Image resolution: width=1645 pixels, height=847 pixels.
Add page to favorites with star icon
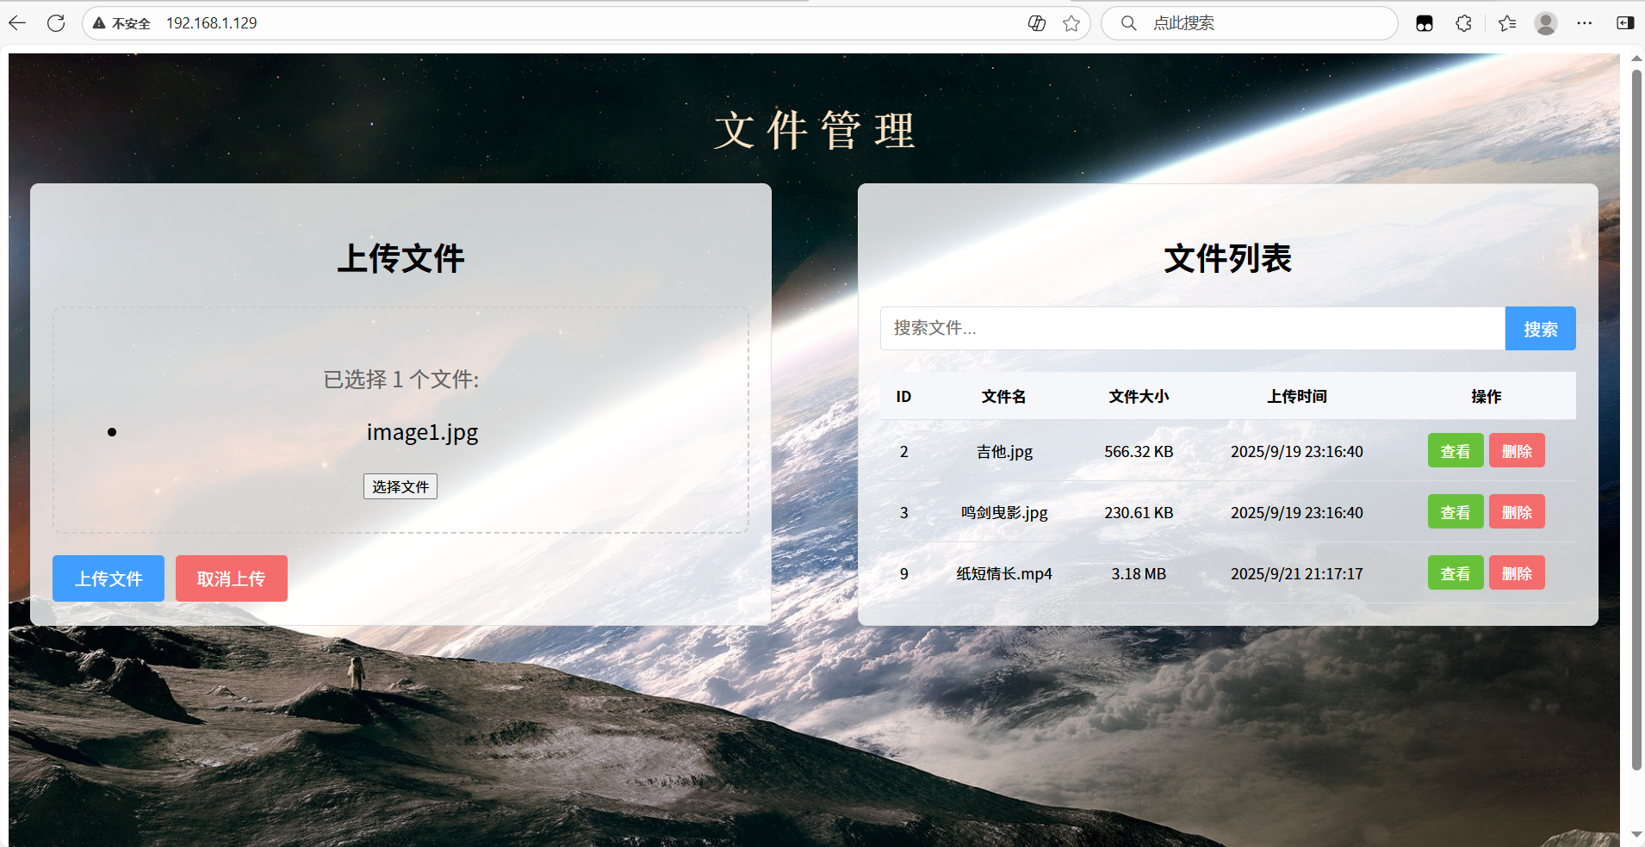pos(1071,23)
